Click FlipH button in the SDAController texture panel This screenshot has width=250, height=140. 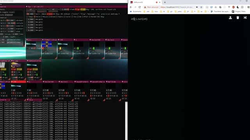click(35, 69)
